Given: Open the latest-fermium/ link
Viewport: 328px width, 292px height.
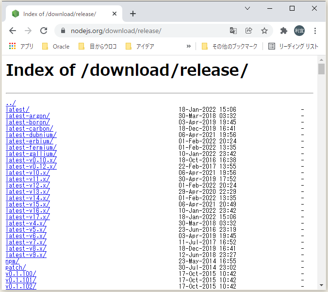Looking at the screenshot, I should pos(31,147).
